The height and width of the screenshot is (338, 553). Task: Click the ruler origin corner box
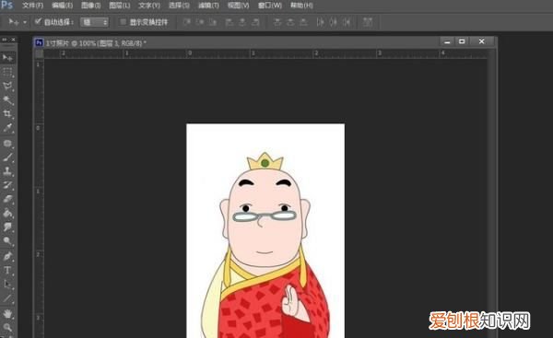[x=39, y=53]
